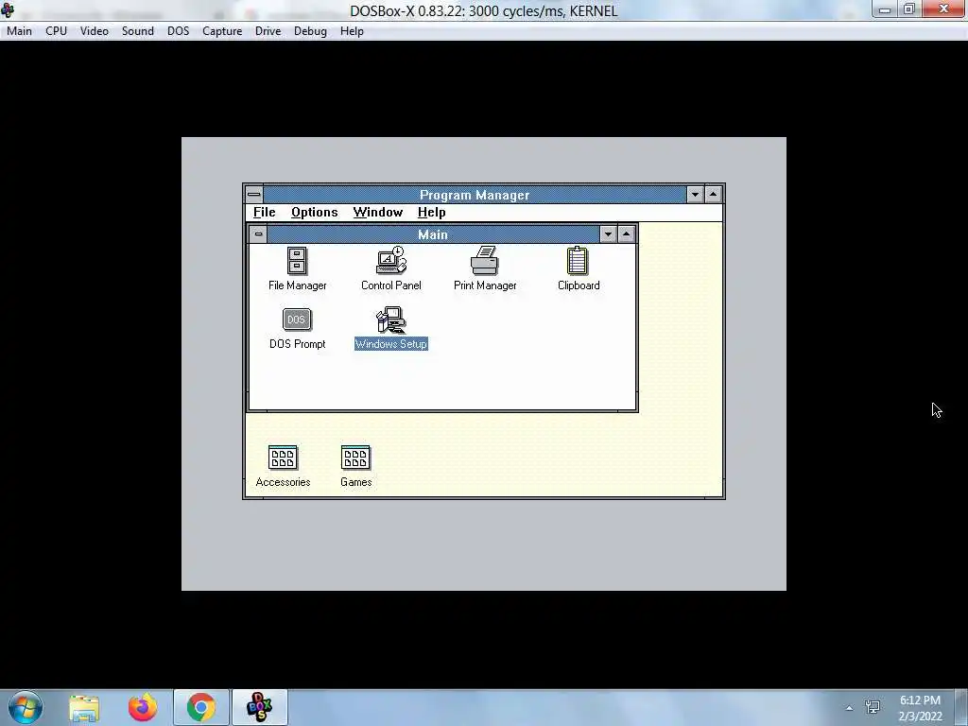968x726 pixels.
Task: Open DOSBox-X CPU menu
Action: click(56, 31)
